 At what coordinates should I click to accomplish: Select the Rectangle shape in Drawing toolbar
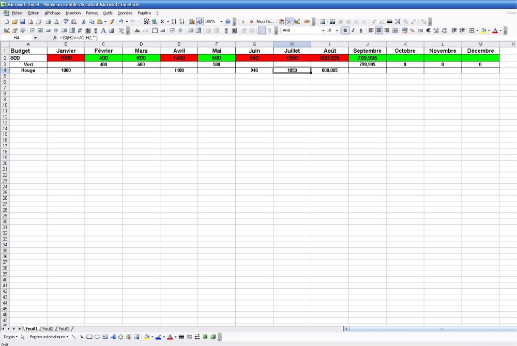(89, 337)
